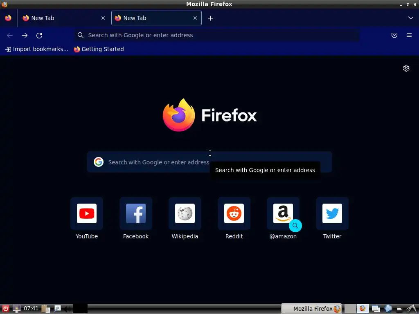This screenshot has width=419, height=314.
Task: Click the search badge on the Amazon tile
Action: [x=295, y=226]
